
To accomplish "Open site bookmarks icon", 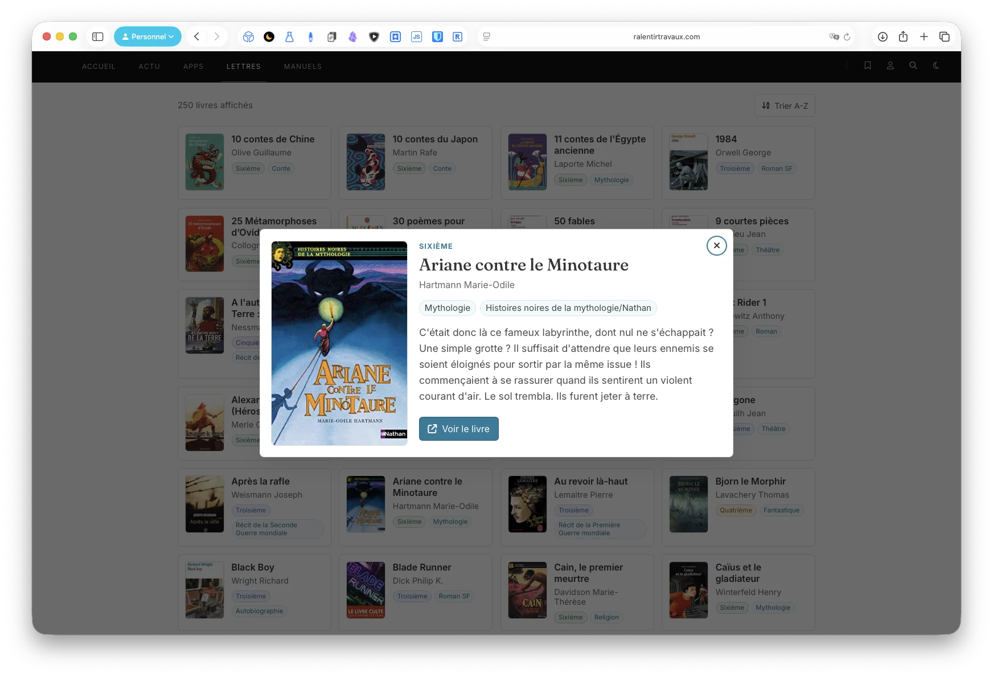I will pos(867,65).
